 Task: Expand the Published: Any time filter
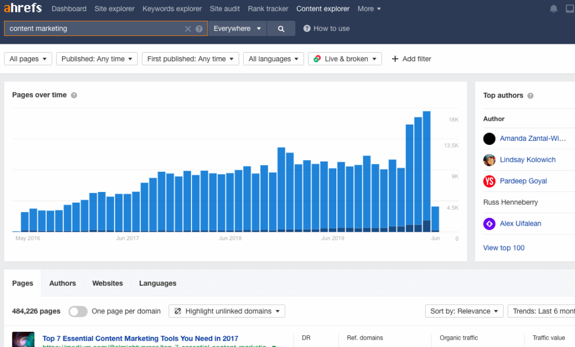click(97, 59)
